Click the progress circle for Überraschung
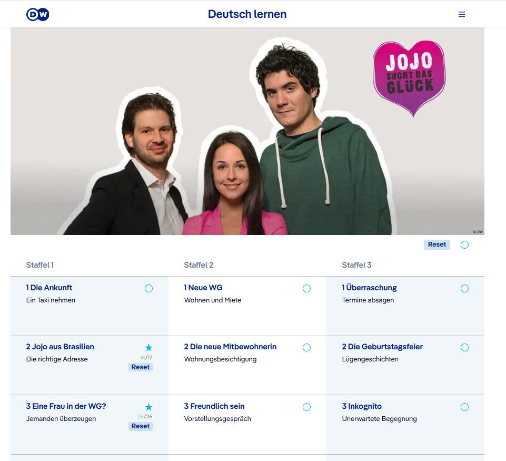The height and width of the screenshot is (461, 506). pos(464,288)
